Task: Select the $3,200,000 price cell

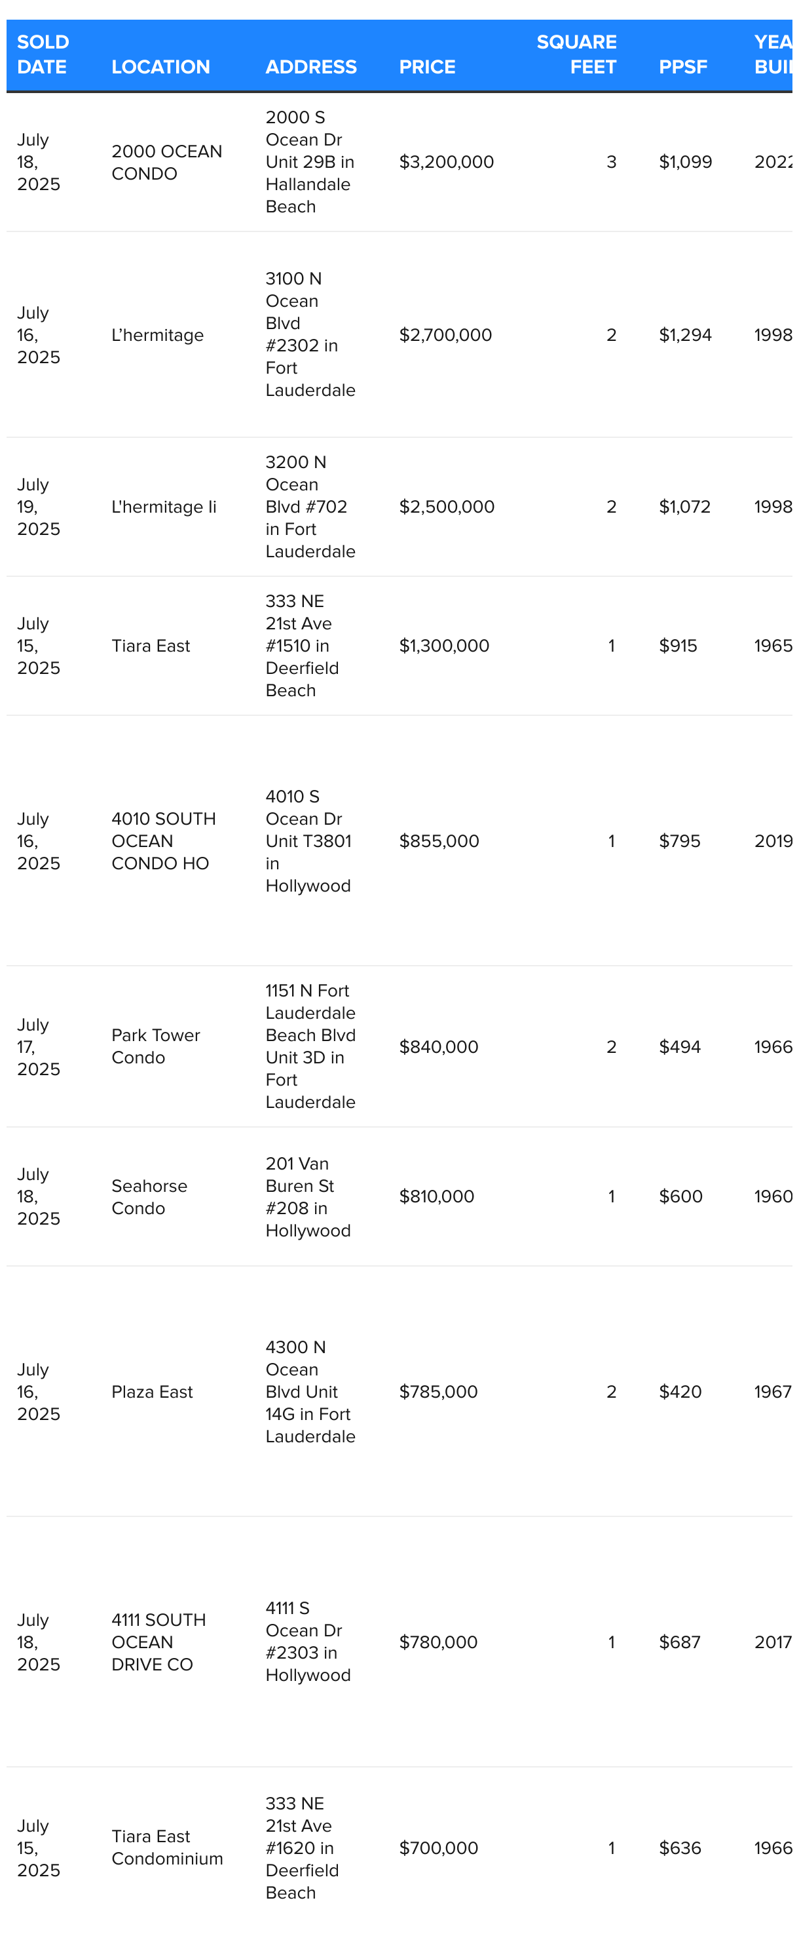Action: [x=447, y=162]
